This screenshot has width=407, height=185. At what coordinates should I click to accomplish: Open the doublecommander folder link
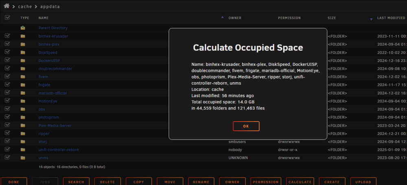pos(55,69)
